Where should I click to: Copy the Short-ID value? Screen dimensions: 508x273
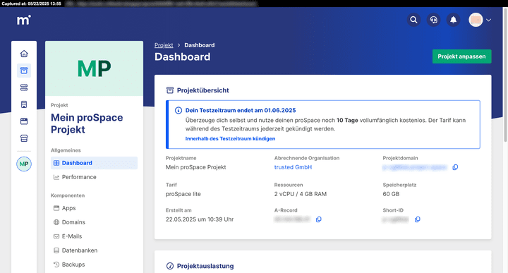[x=417, y=219]
